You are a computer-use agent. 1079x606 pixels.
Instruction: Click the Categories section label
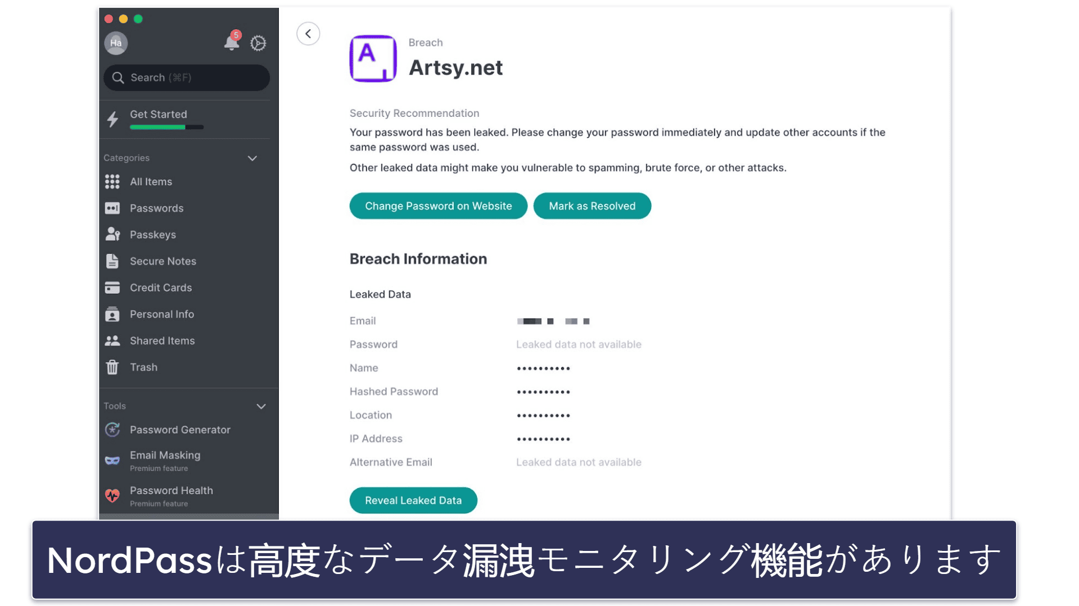point(127,158)
